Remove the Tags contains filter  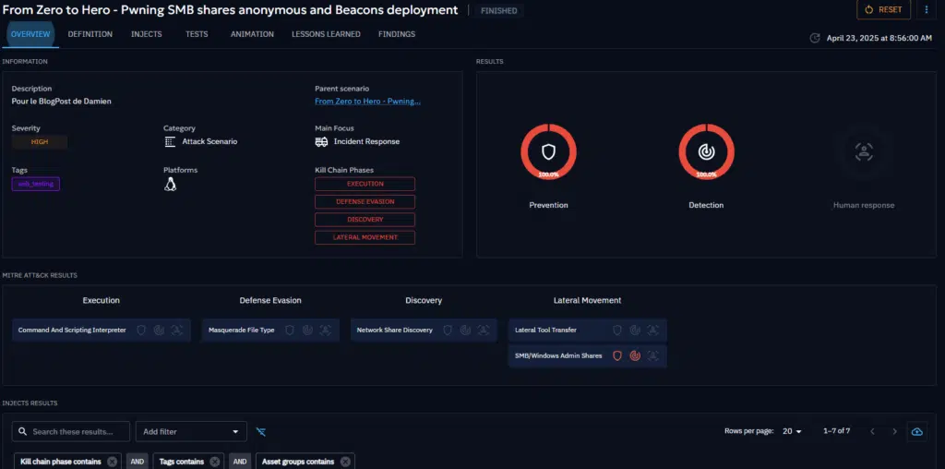click(214, 462)
